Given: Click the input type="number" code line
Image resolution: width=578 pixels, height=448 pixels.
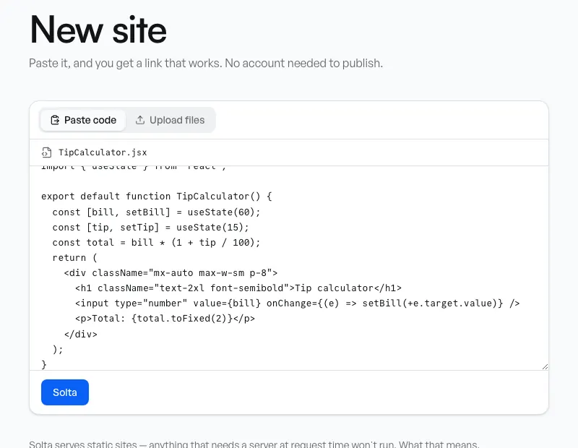Looking at the screenshot, I should click(x=298, y=303).
